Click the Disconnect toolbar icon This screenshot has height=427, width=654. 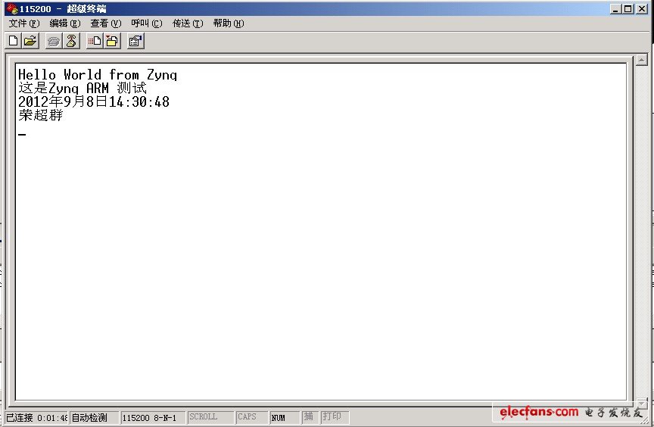[70, 41]
